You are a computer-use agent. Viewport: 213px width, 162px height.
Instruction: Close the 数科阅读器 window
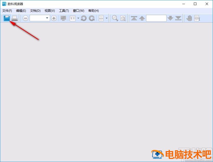(207, 4)
